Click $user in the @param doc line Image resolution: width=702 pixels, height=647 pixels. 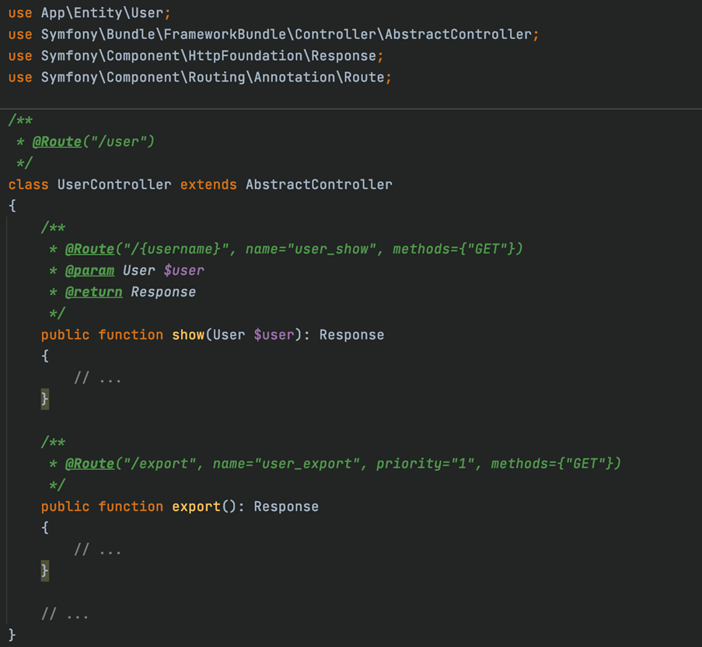(183, 271)
